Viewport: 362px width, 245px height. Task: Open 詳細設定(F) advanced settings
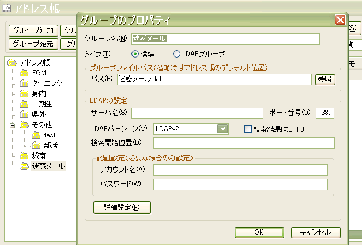click(x=122, y=208)
